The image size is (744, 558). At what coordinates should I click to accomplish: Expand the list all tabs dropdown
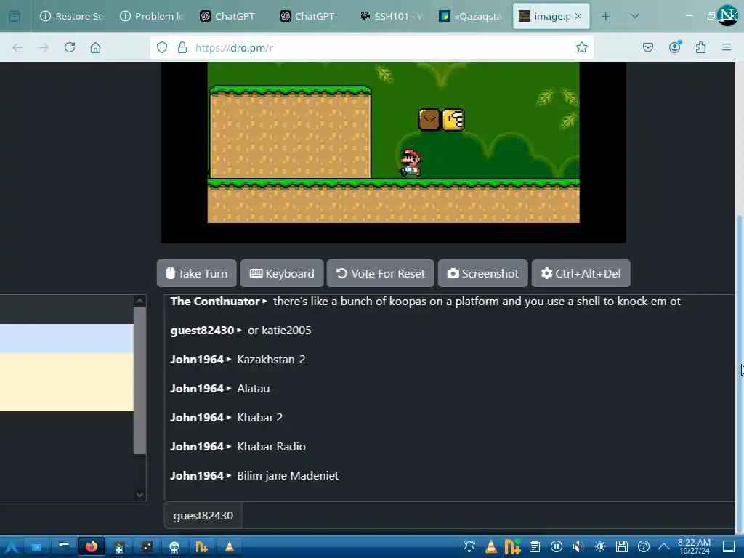(634, 16)
